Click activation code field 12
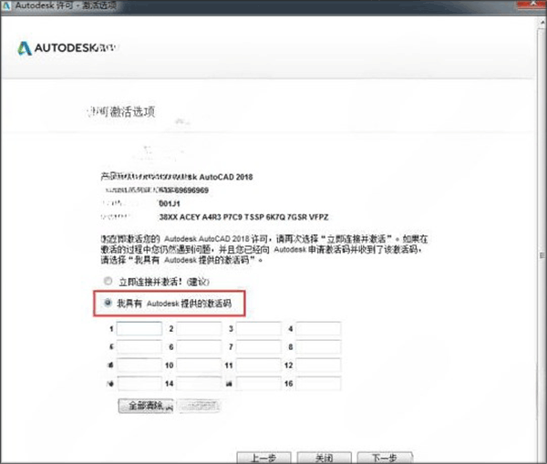547x464 pixels. [x=318, y=365]
